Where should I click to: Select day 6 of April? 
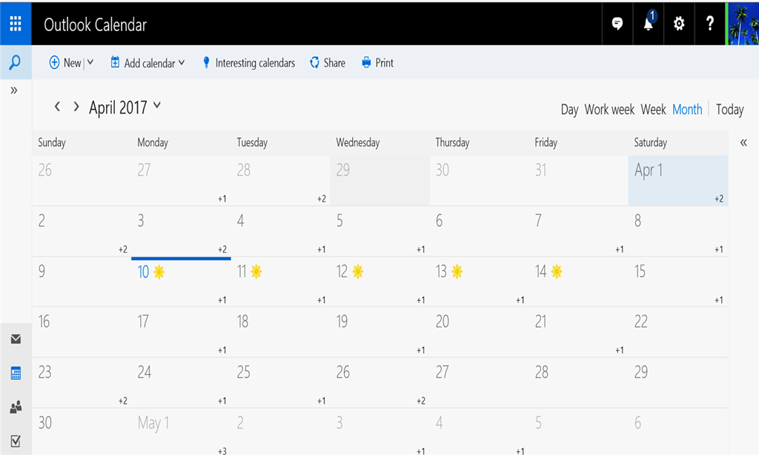[x=480, y=231]
